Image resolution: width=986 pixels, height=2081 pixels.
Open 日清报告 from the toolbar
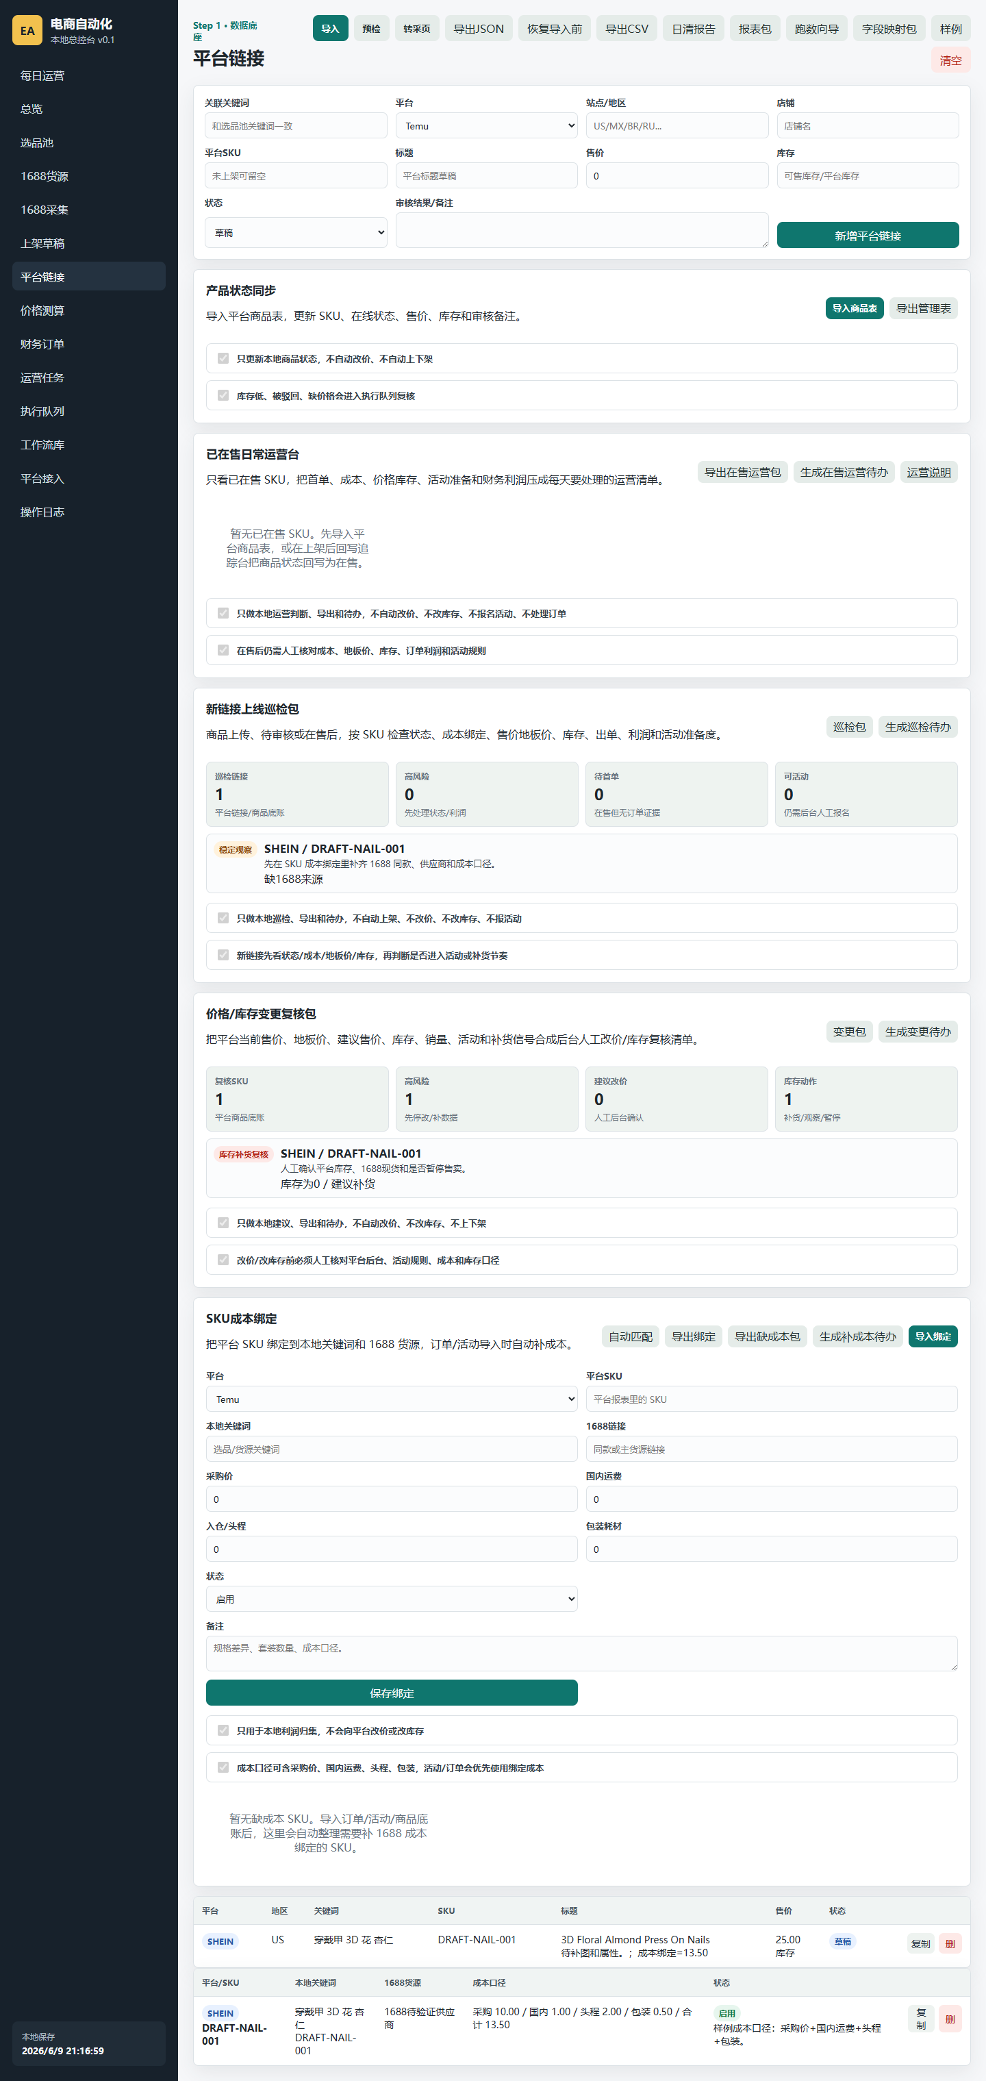(x=693, y=28)
